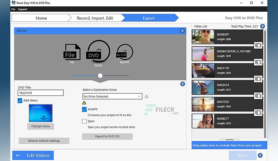Select IMG8277 video thumbnail

[203, 121]
